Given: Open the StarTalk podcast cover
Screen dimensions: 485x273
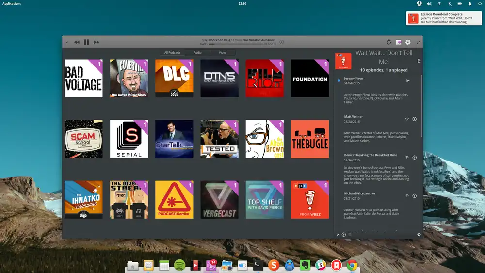Looking at the screenshot, I should [174, 139].
